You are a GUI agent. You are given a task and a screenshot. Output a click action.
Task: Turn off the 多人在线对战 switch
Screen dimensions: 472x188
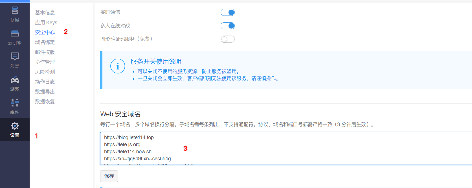point(228,26)
